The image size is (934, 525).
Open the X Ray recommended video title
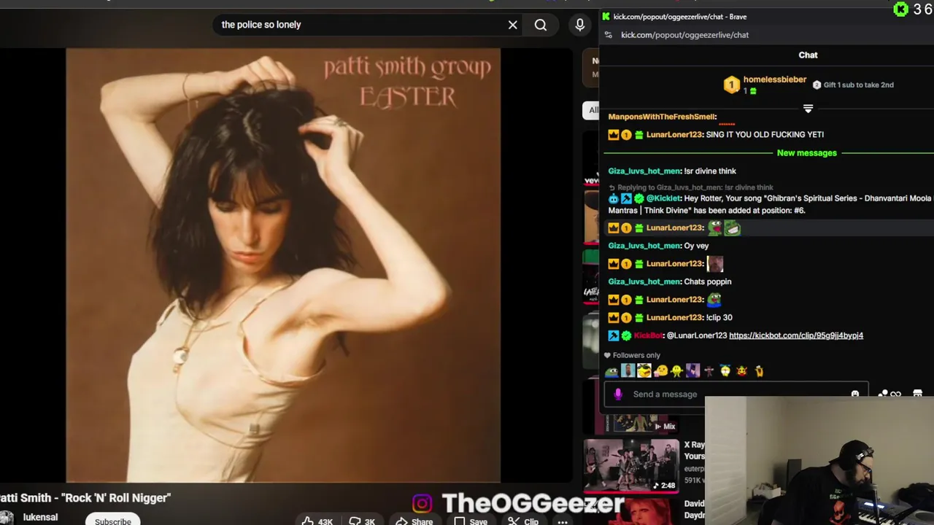(695, 450)
